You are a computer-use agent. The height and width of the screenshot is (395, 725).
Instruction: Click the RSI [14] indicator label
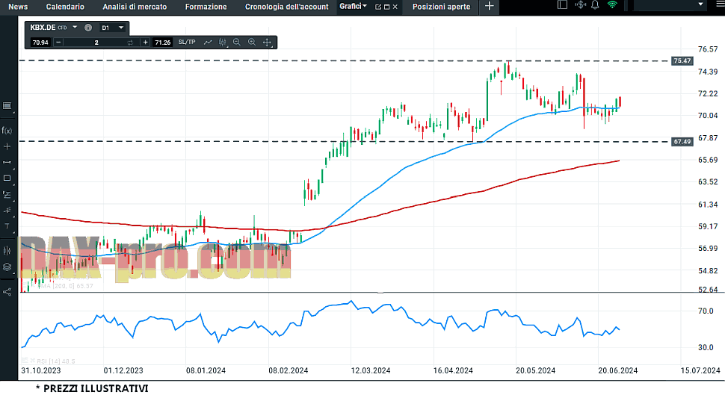pyautogui.click(x=55, y=361)
